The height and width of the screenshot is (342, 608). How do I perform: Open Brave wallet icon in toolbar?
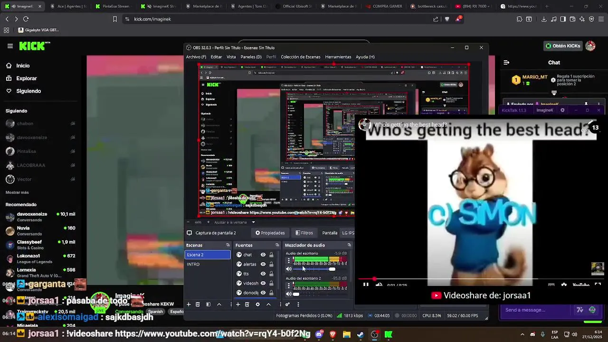(572, 19)
